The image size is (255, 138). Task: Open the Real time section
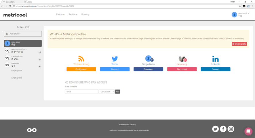click(73, 14)
